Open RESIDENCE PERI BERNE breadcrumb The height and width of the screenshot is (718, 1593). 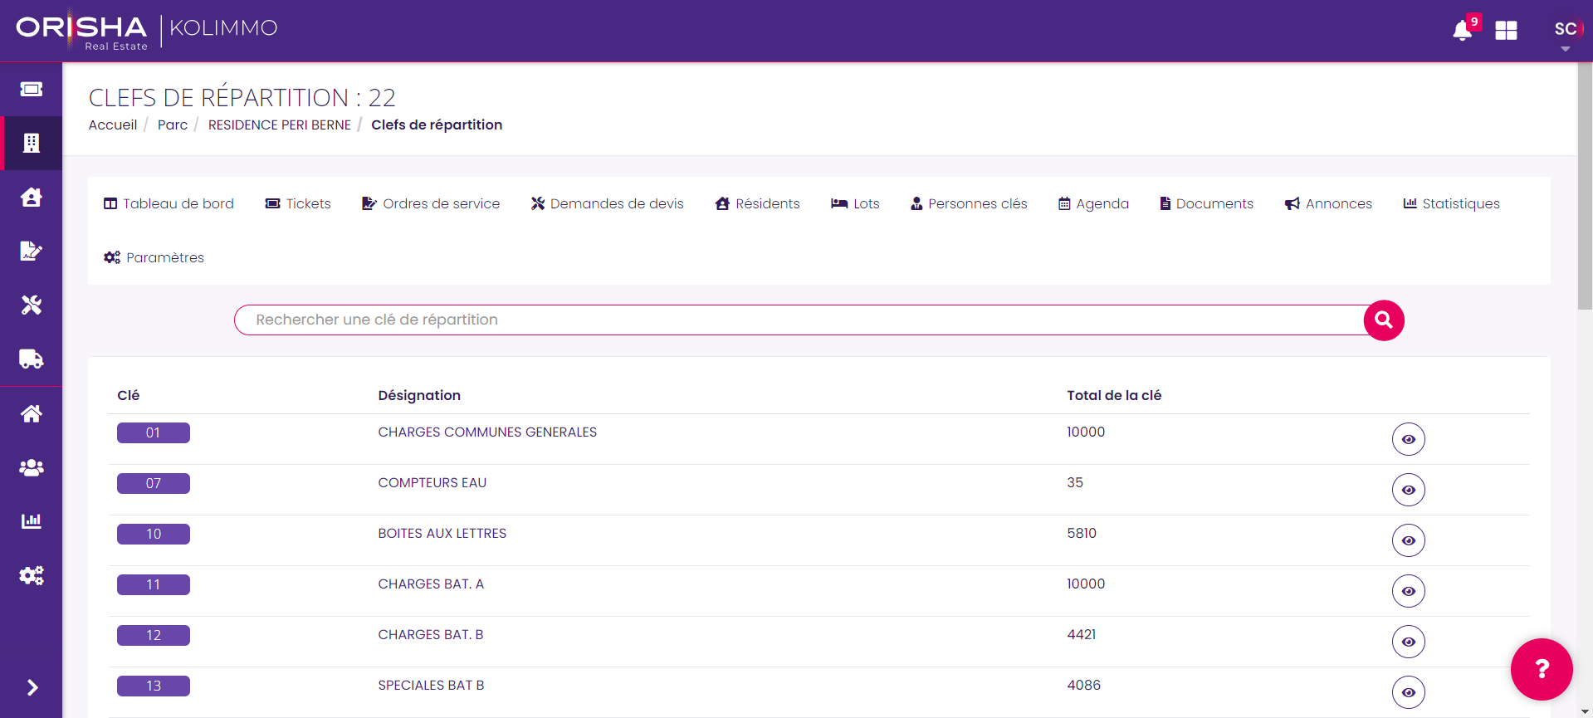(280, 125)
